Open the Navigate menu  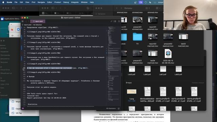[x=41, y=2]
